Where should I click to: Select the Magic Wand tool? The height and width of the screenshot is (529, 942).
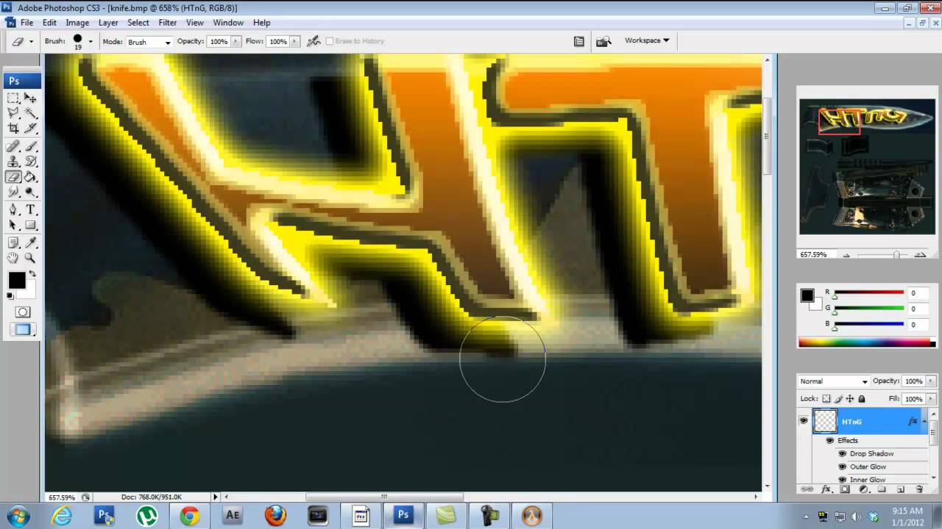click(30, 113)
